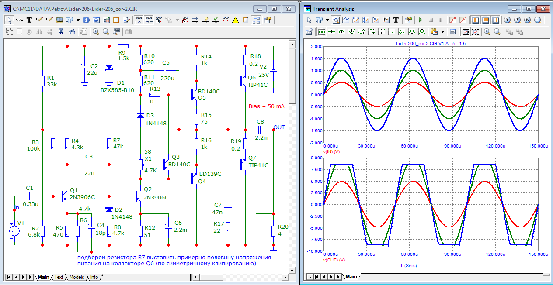Click the Info mode icon

coord(86,20)
